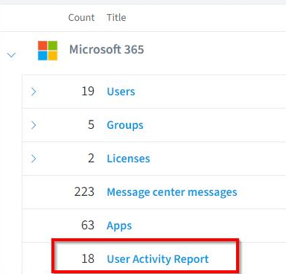Click the Title column header
This screenshot has height=274, width=286.
(x=116, y=17)
